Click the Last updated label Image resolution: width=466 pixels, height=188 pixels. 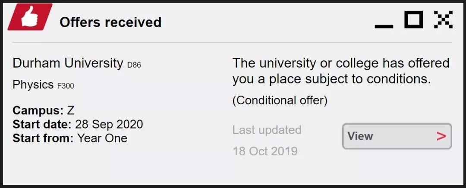coord(267,130)
